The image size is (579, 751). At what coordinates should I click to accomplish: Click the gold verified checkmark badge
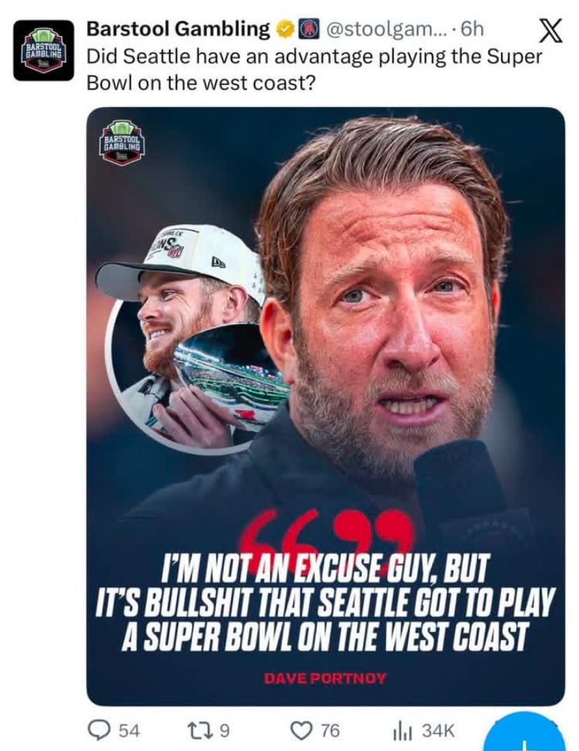point(285,29)
